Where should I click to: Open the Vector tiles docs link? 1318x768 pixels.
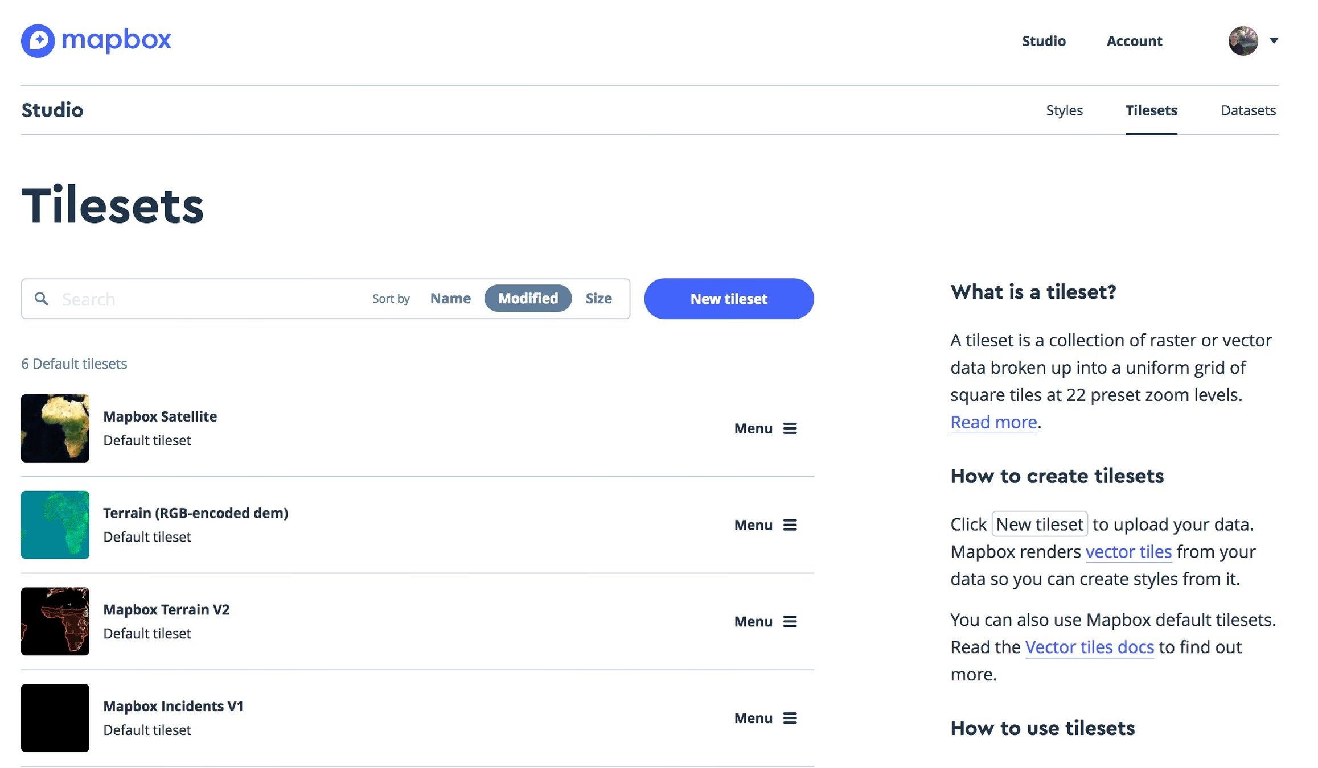point(1089,647)
